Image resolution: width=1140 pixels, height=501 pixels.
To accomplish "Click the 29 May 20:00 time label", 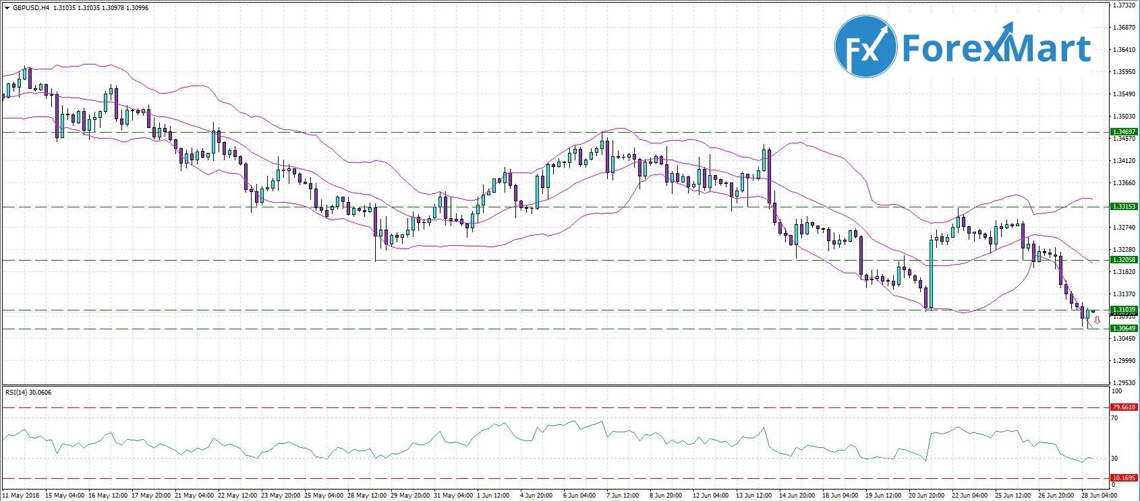I will [x=409, y=496].
